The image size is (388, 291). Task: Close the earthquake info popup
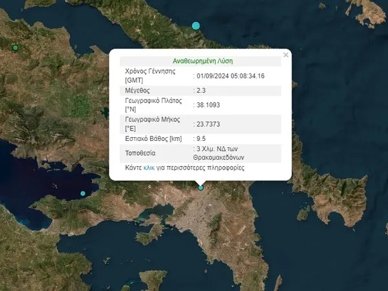click(x=286, y=55)
